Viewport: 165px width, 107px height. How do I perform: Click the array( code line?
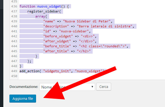(41, 16)
